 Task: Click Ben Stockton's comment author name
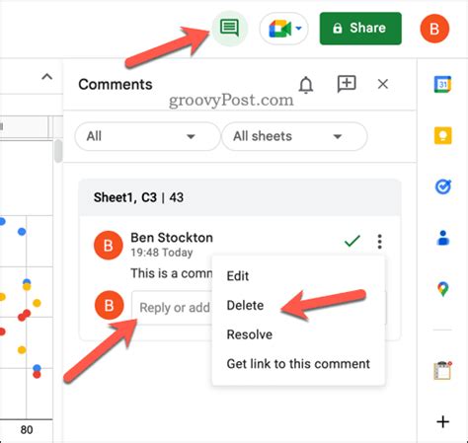[x=172, y=238]
